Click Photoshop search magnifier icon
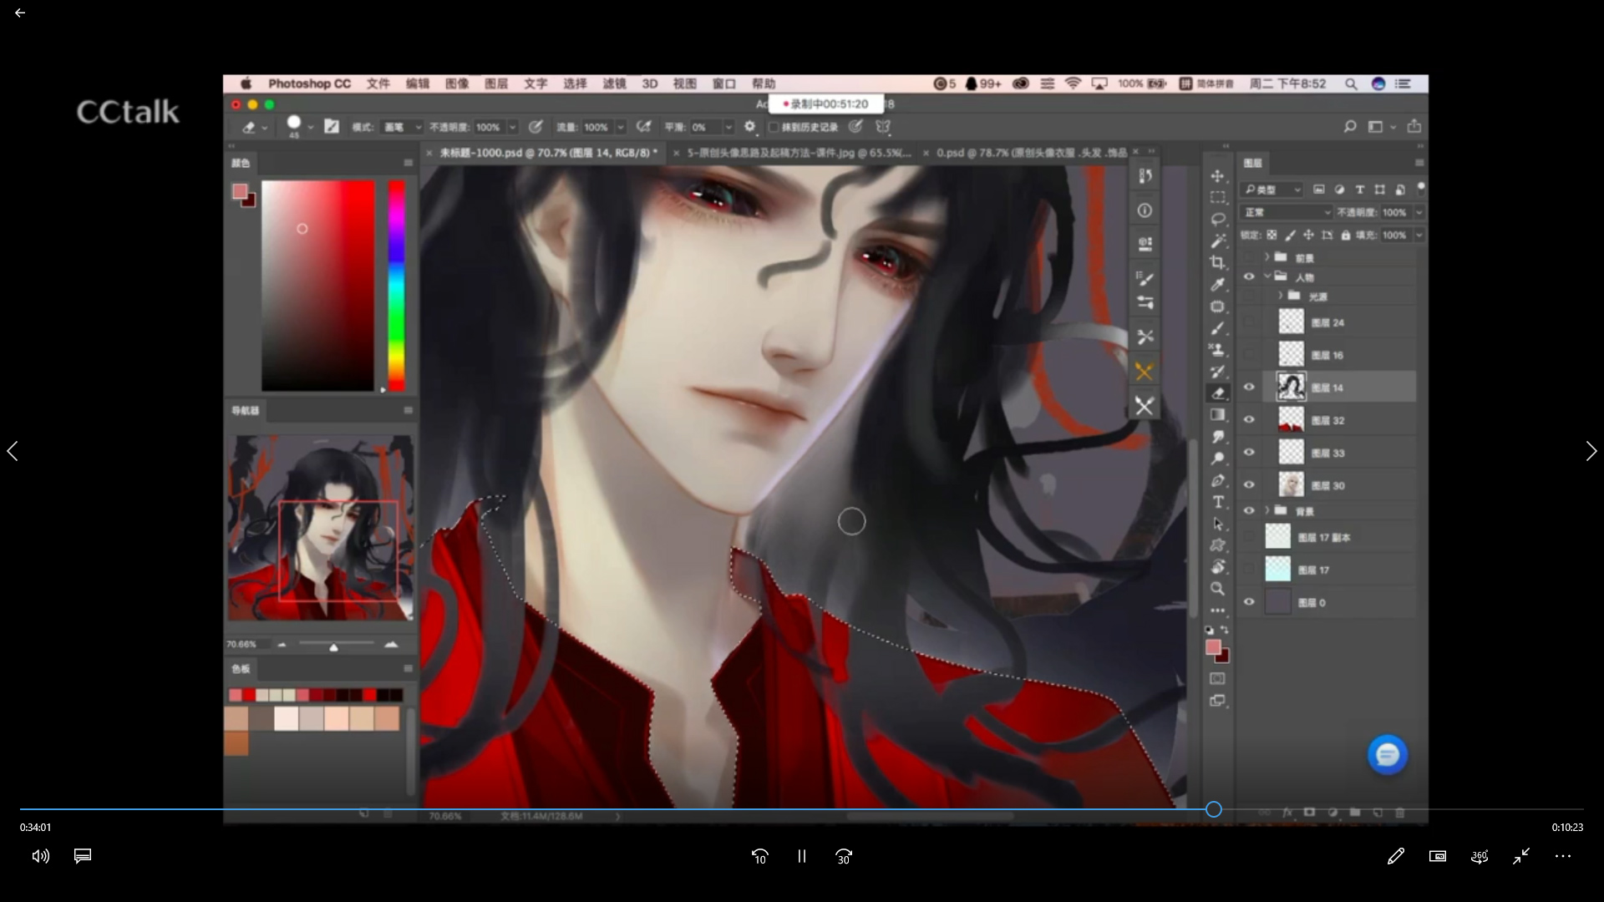1604x902 pixels. [1350, 127]
